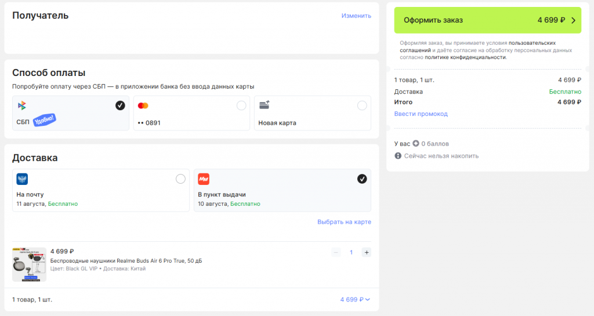This screenshot has height=316, width=594.
Task: Decrease headphone quantity with minus button
Action: point(336,252)
